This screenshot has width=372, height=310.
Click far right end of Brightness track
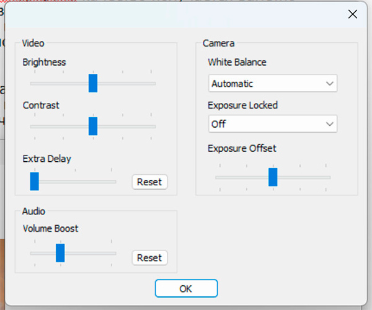154,82
